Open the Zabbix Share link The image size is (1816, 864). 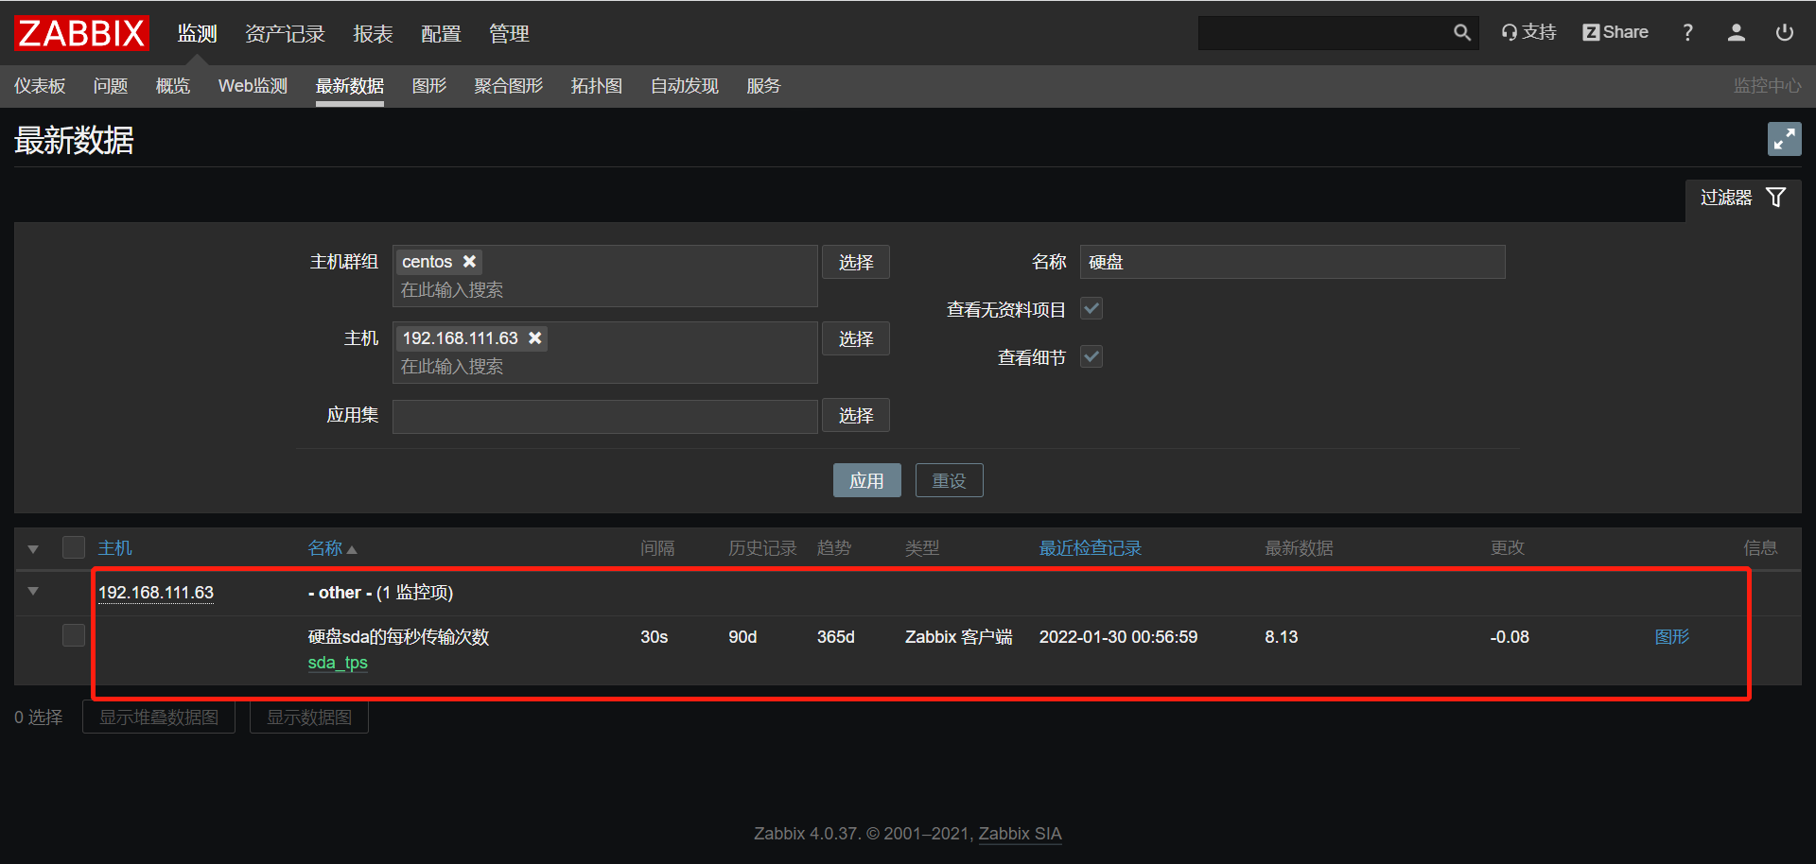pyautogui.click(x=1615, y=32)
